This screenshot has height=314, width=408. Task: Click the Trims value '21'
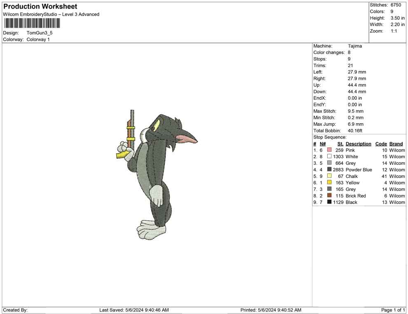[x=350, y=66]
